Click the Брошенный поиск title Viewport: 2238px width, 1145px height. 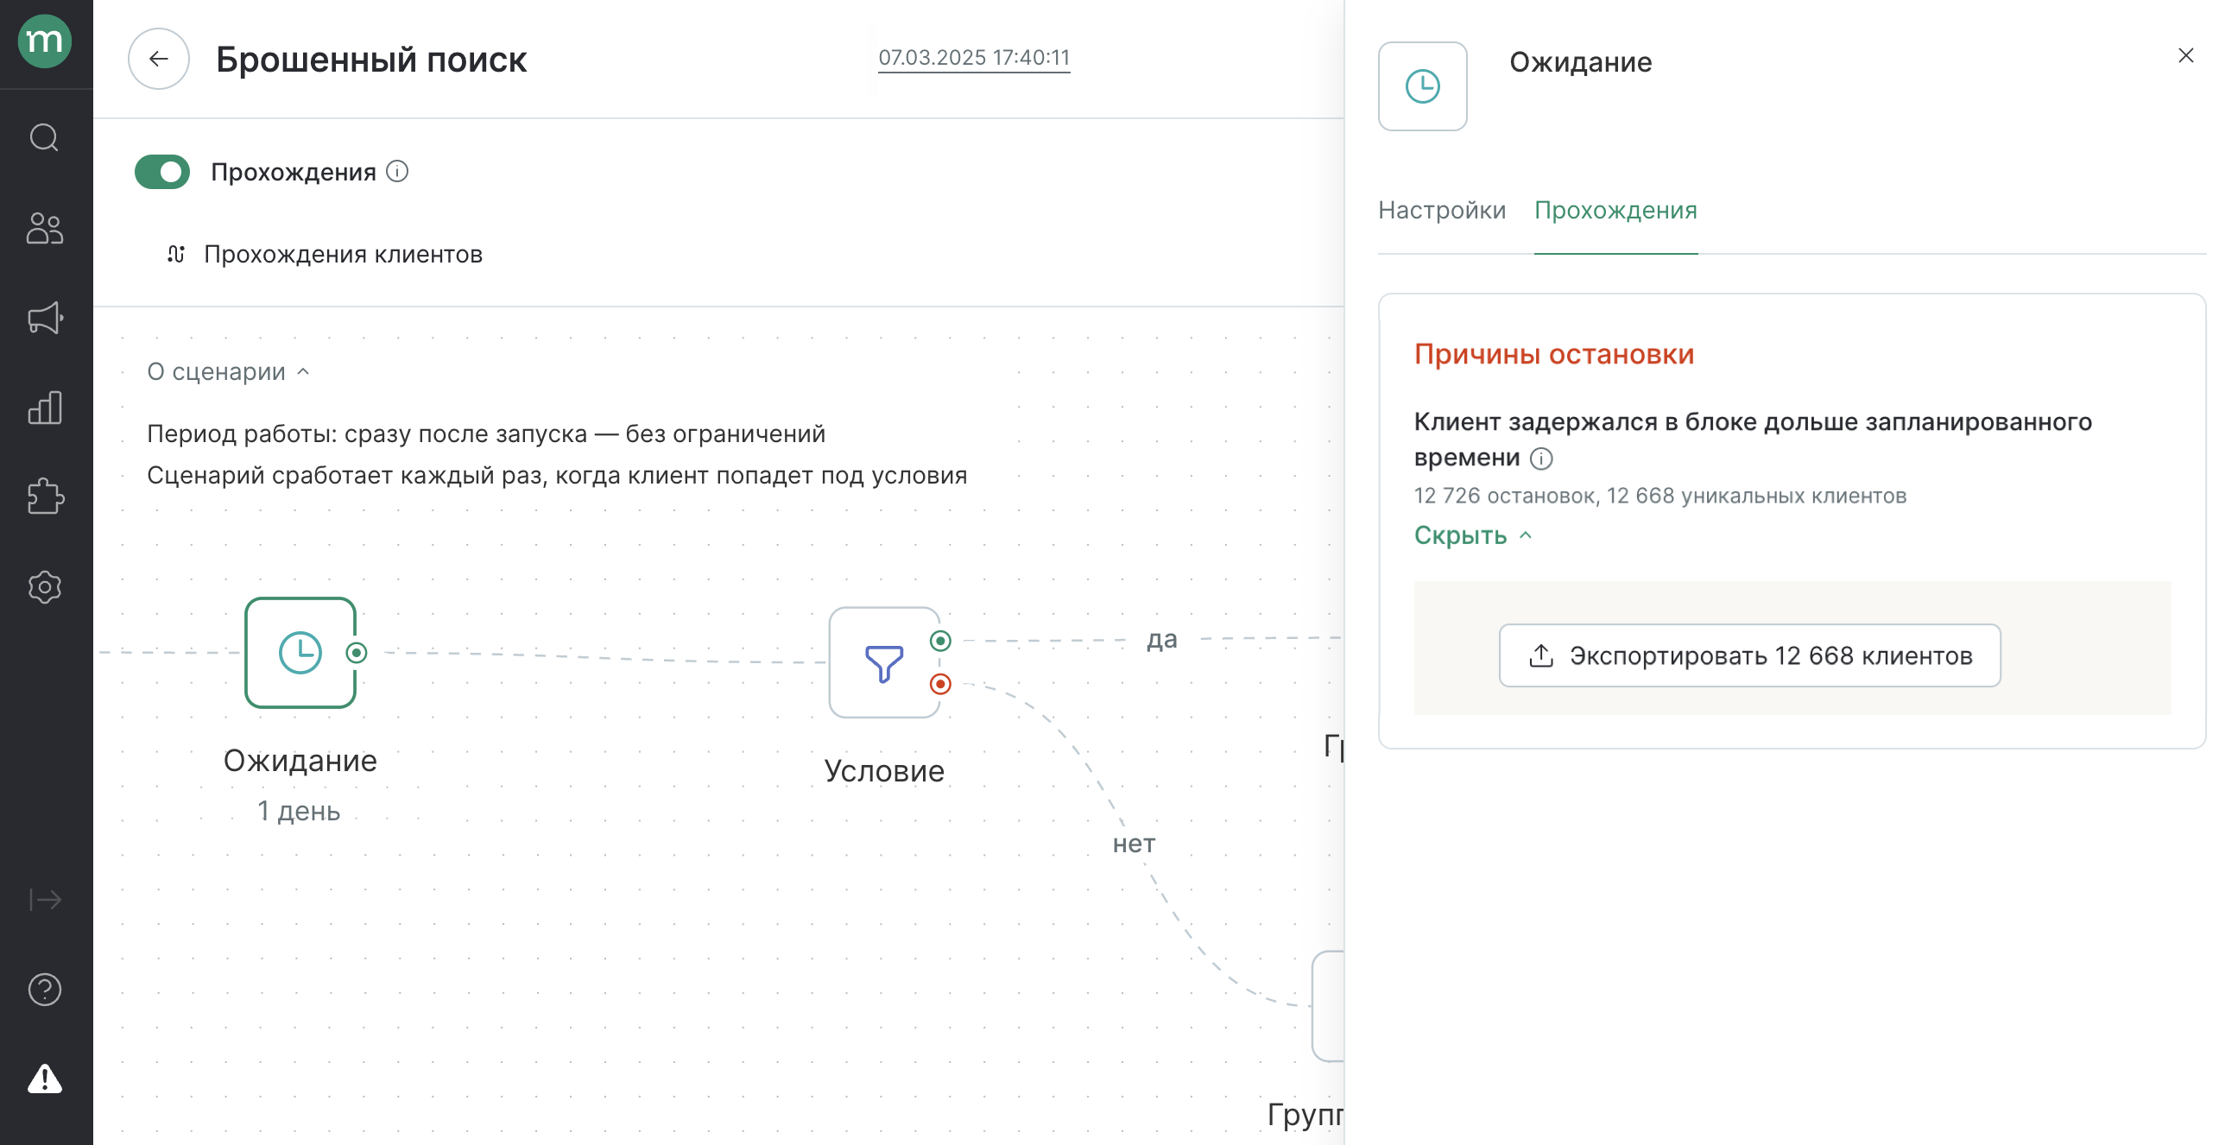[x=372, y=60]
